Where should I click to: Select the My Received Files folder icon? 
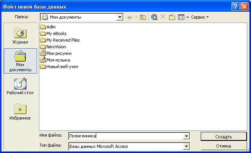pyautogui.click(x=43, y=40)
